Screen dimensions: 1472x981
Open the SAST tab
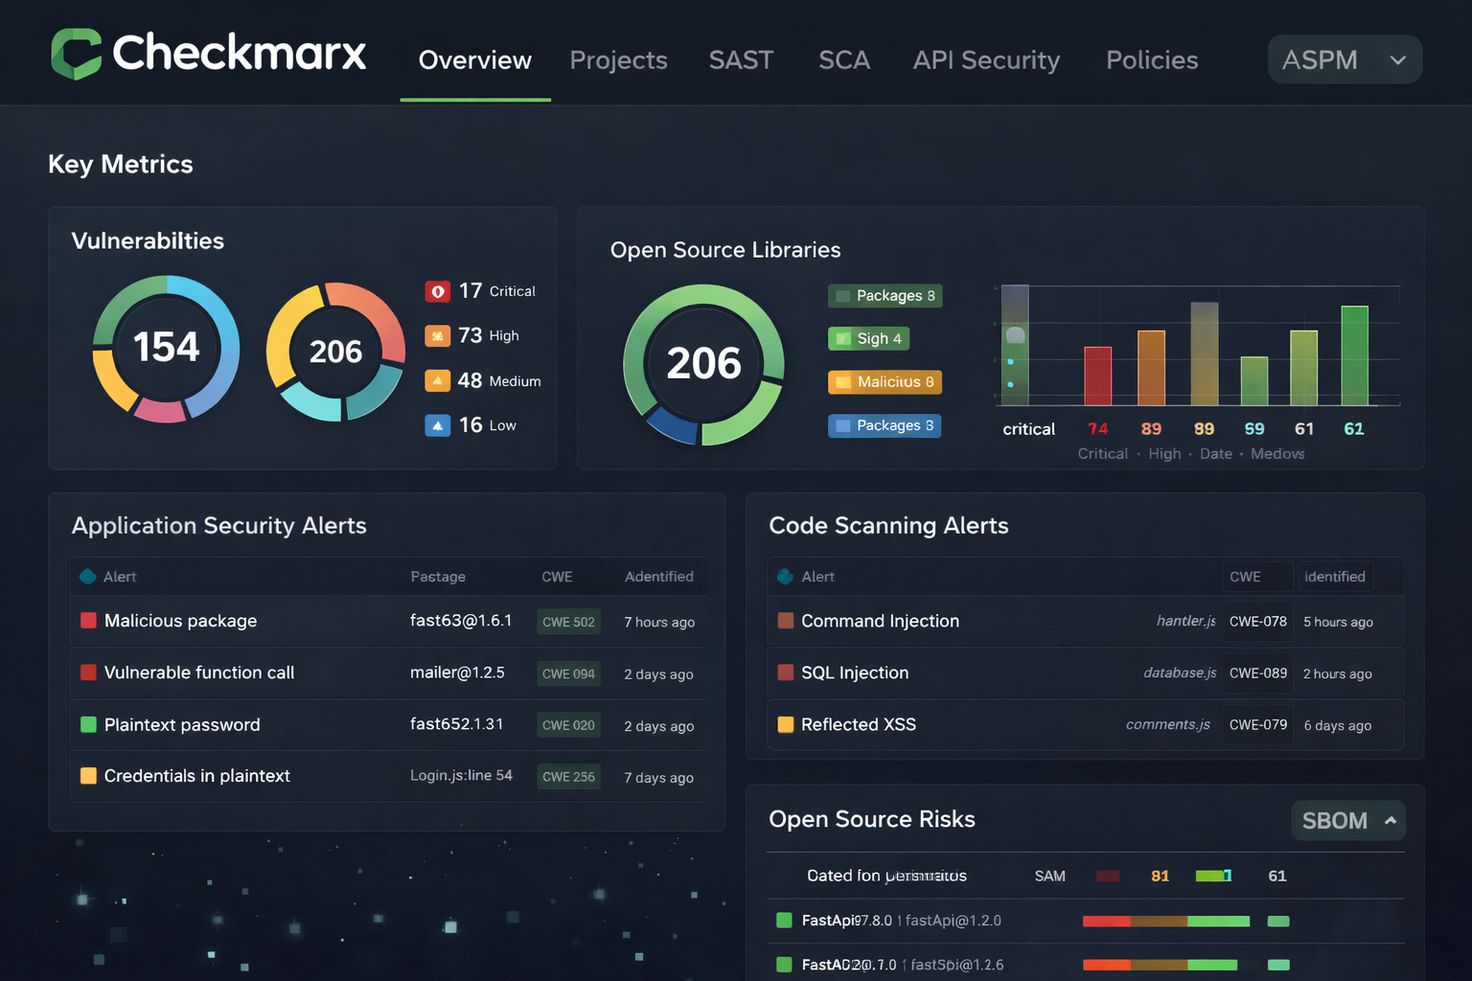coord(741,60)
